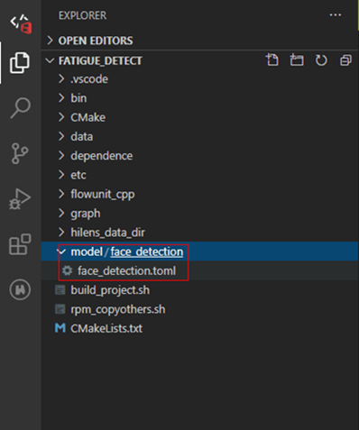
Task: Click gear icon of face_detection.toml
Action: click(x=67, y=270)
